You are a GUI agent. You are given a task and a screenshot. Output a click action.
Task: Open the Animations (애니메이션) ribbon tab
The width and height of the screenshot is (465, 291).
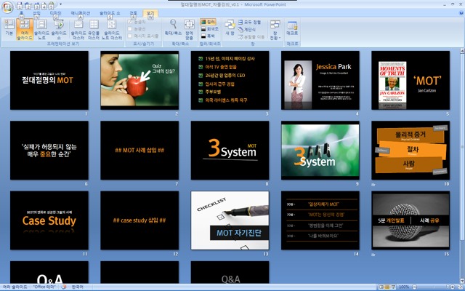click(x=81, y=13)
